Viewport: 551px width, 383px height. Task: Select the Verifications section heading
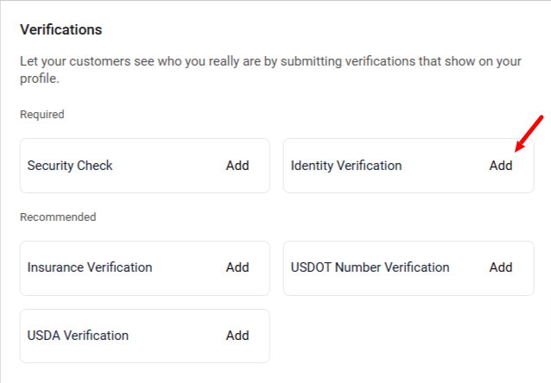[x=61, y=29]
